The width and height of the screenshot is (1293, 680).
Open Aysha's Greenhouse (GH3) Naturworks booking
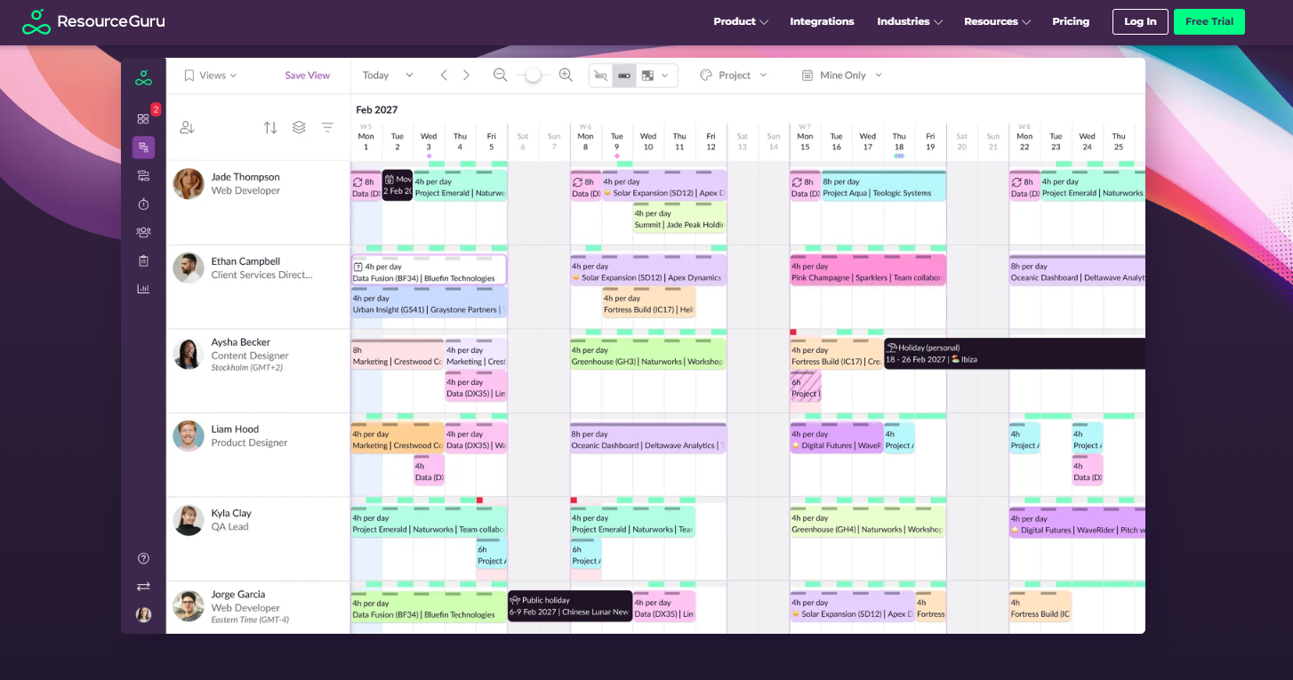click(x=648, y=354)
